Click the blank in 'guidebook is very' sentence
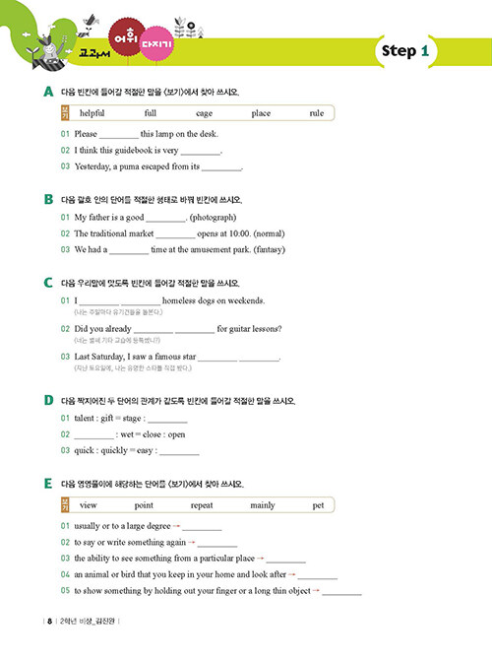492x661 pixels. (x=201, y=151)
